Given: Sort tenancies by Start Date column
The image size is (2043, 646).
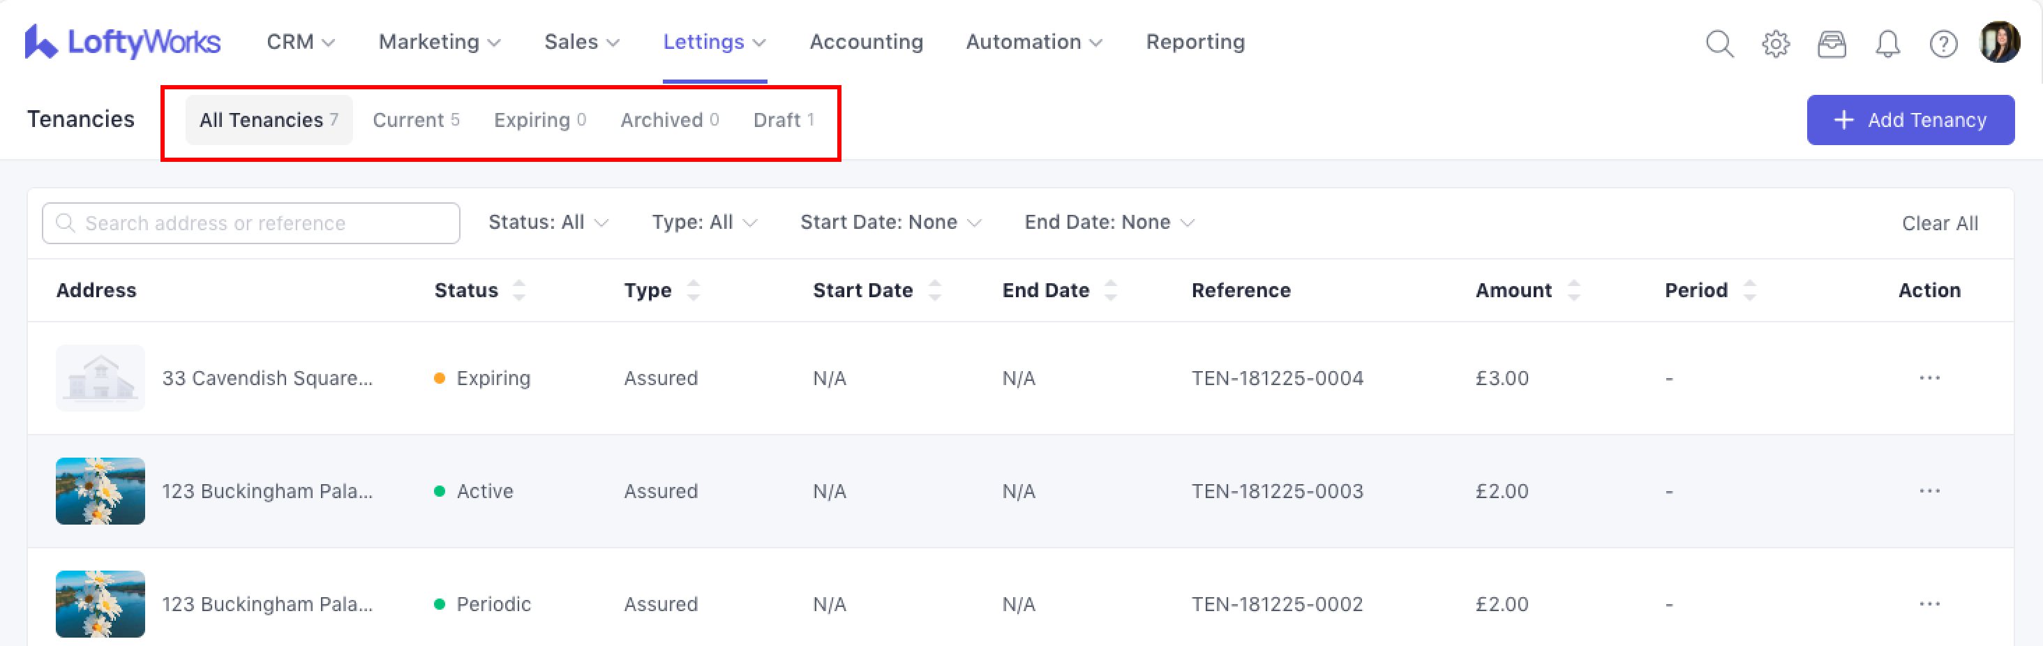Looking at the screenshot, I should (x=934, y=290).
